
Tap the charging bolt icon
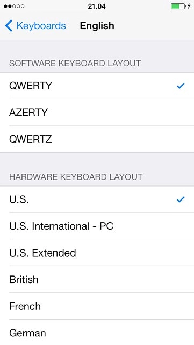pos(189,6)
